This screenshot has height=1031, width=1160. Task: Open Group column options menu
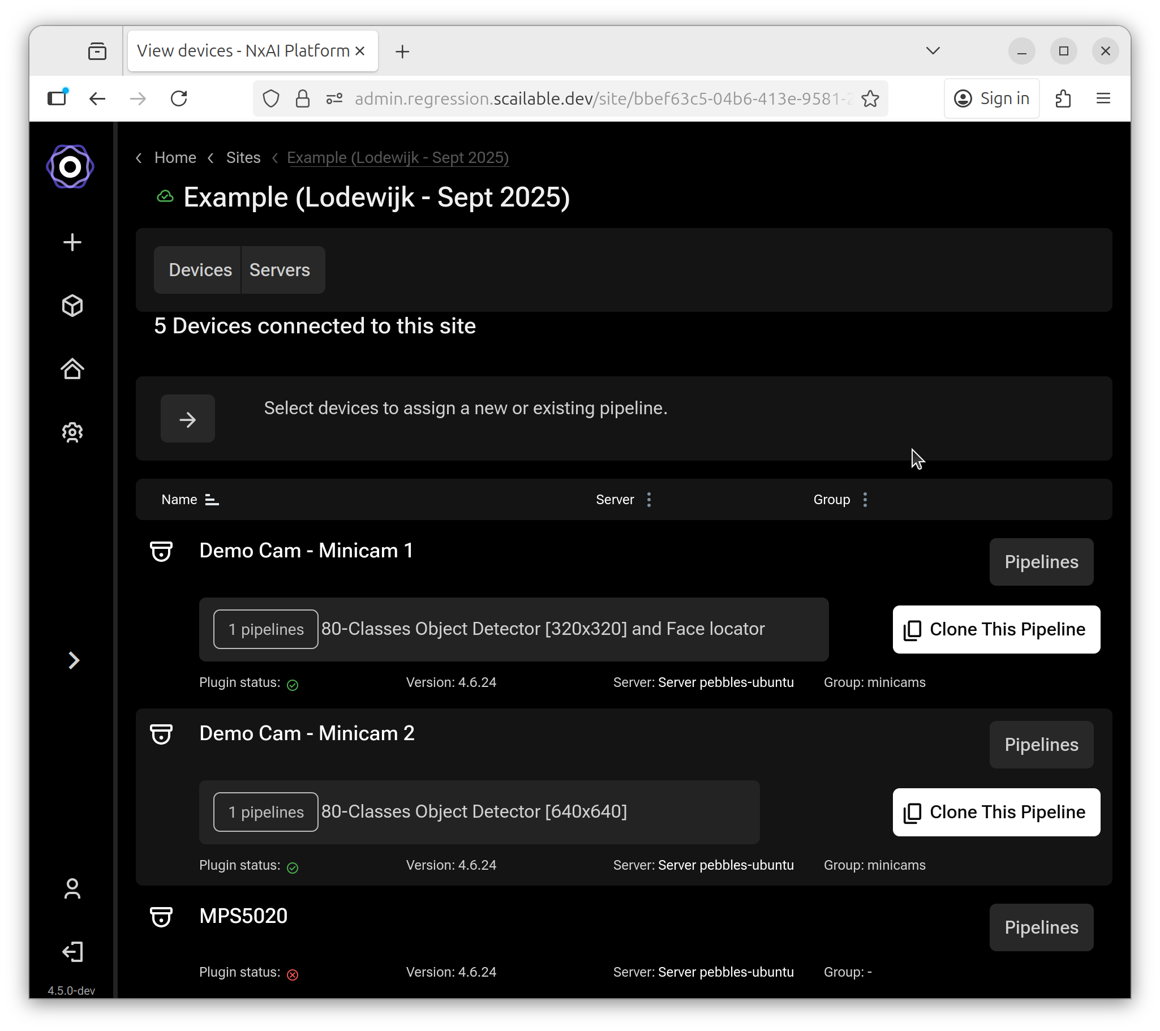point(865,500)
